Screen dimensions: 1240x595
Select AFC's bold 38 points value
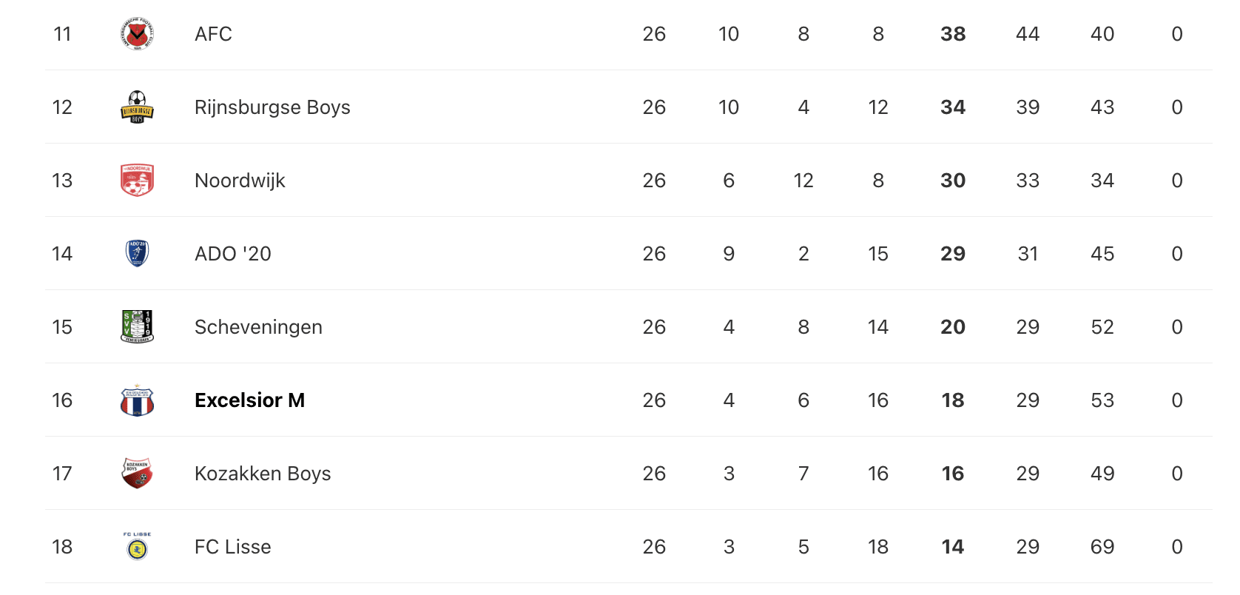tap(953, 34)
